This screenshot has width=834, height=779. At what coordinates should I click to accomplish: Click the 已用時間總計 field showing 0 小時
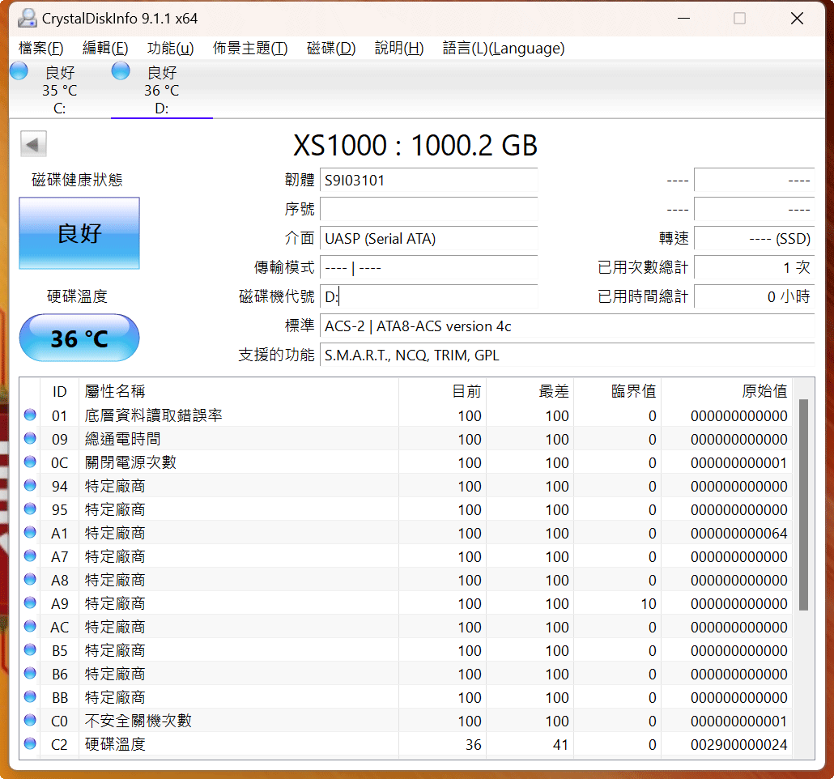(754, 296)
